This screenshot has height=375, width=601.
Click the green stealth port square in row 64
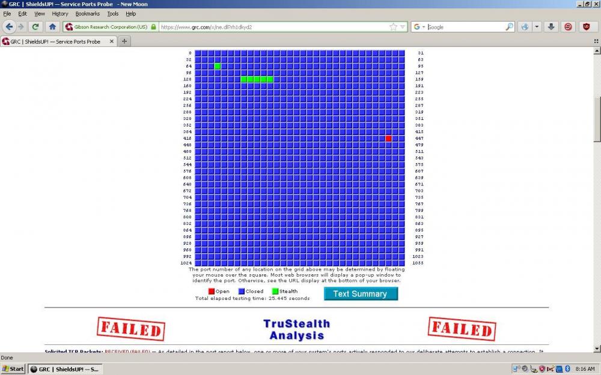(x=218, y=66)
